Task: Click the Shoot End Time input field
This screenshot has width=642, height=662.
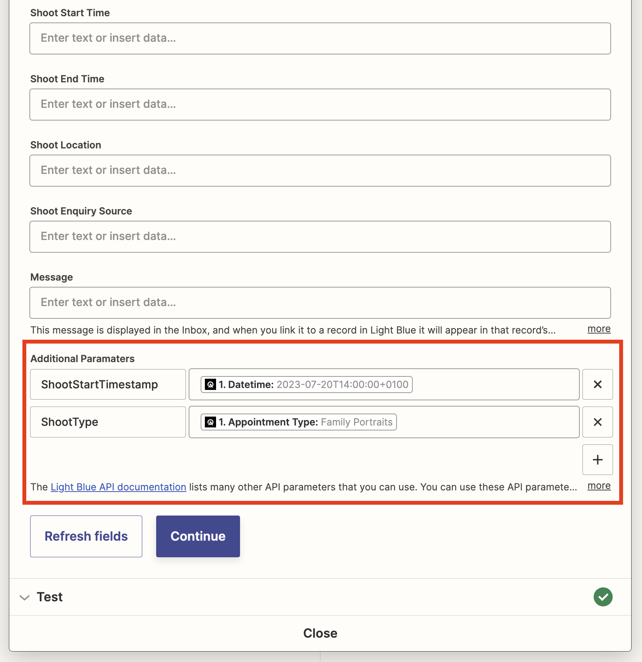Action: point(320,104)
